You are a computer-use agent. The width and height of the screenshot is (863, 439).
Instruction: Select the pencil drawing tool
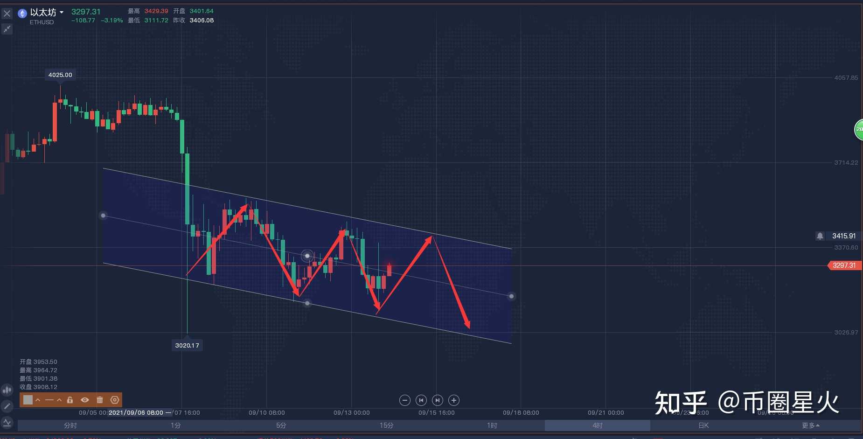click(7, 406)
